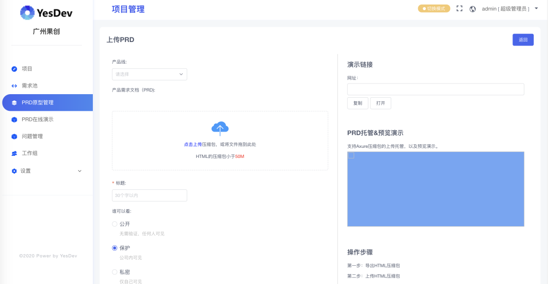The width and height of the screenshot is (548, 284).
Task: Click the 需求池 arrows icon
Action: 14,86
